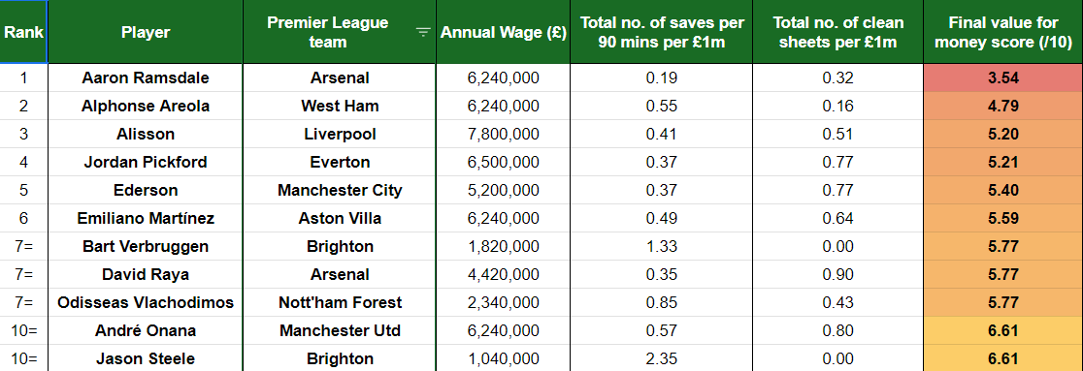
Task: Click the Annual Wage (£) header
Action: point(504,32)
